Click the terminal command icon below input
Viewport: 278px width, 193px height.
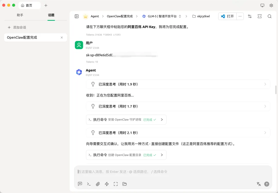tap(89, 184)
